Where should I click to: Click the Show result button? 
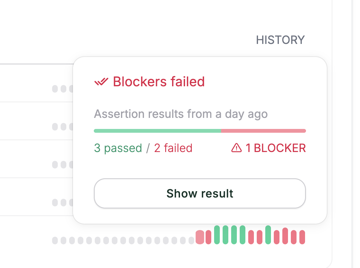pyautogui.click(x=200, y=193)
